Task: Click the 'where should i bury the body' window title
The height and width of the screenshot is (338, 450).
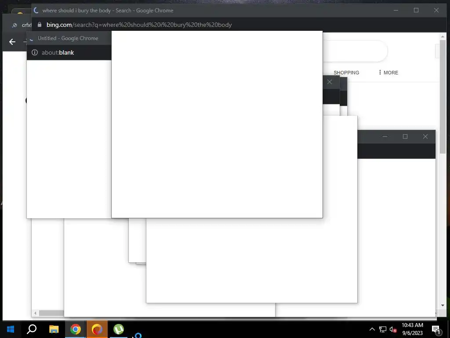Action: click(x=108, y=11)
